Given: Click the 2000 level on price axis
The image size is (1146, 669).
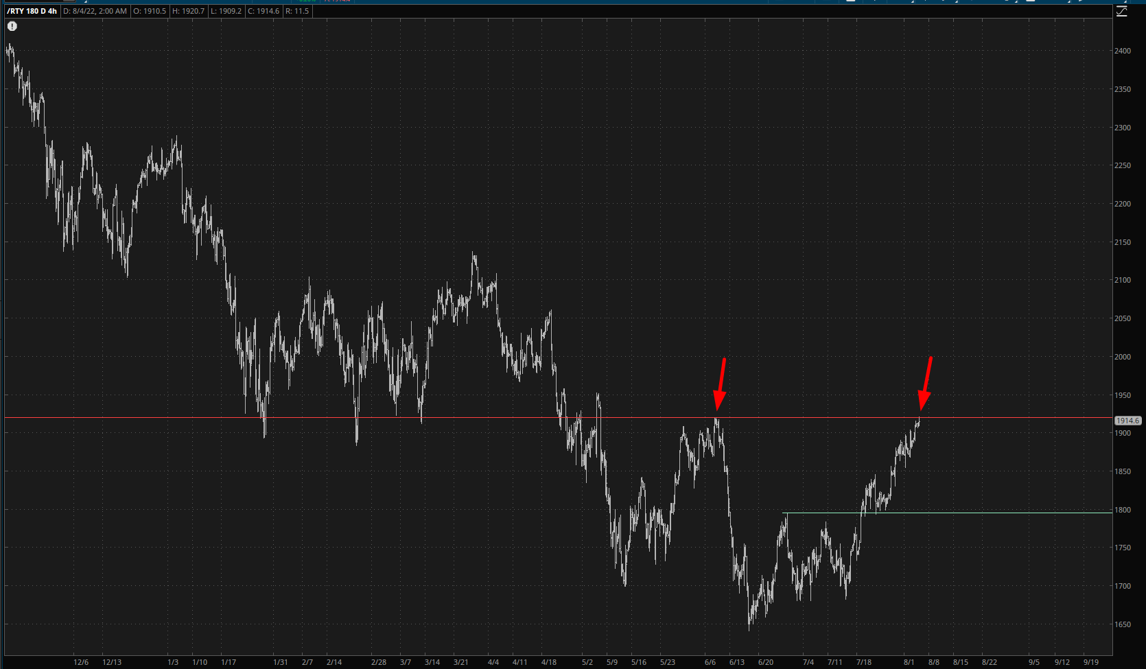Looking at the screenshot, I should coord(1123,357).
